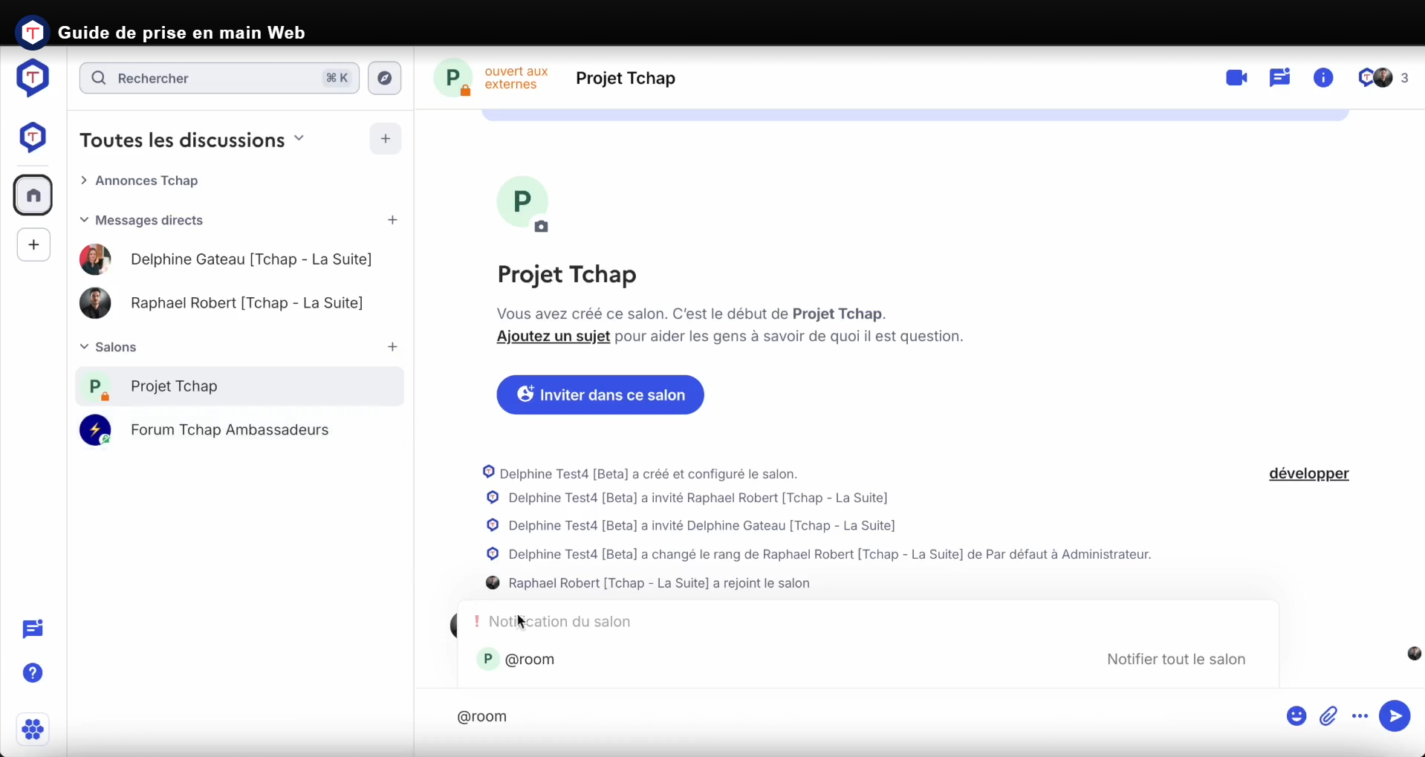The width and height of the screenshot is (1425, 757).
Task: Click the home space icon in sidebar
Action: pos(33,195)
